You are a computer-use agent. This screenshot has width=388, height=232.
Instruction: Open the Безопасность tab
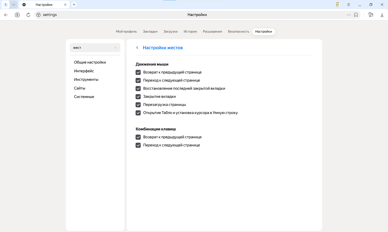(238, 32)
